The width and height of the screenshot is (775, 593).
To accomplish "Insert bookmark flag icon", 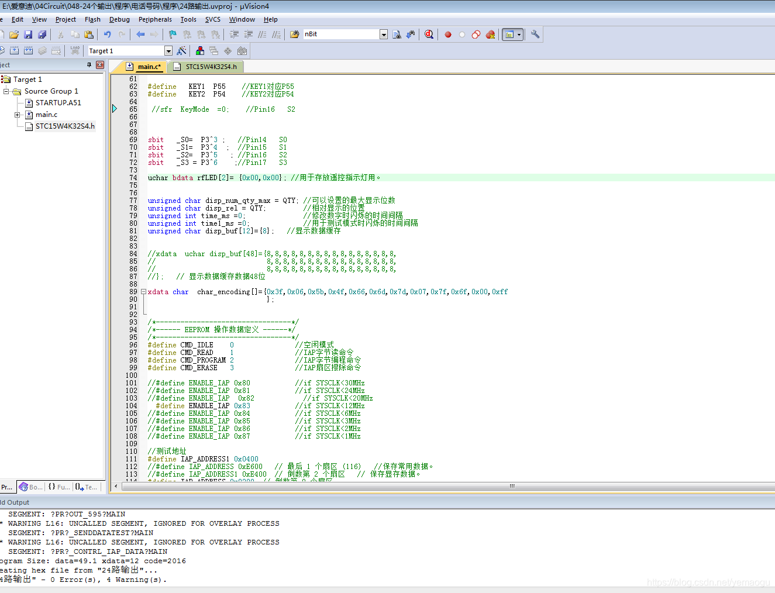I will (x=173, y=35).
